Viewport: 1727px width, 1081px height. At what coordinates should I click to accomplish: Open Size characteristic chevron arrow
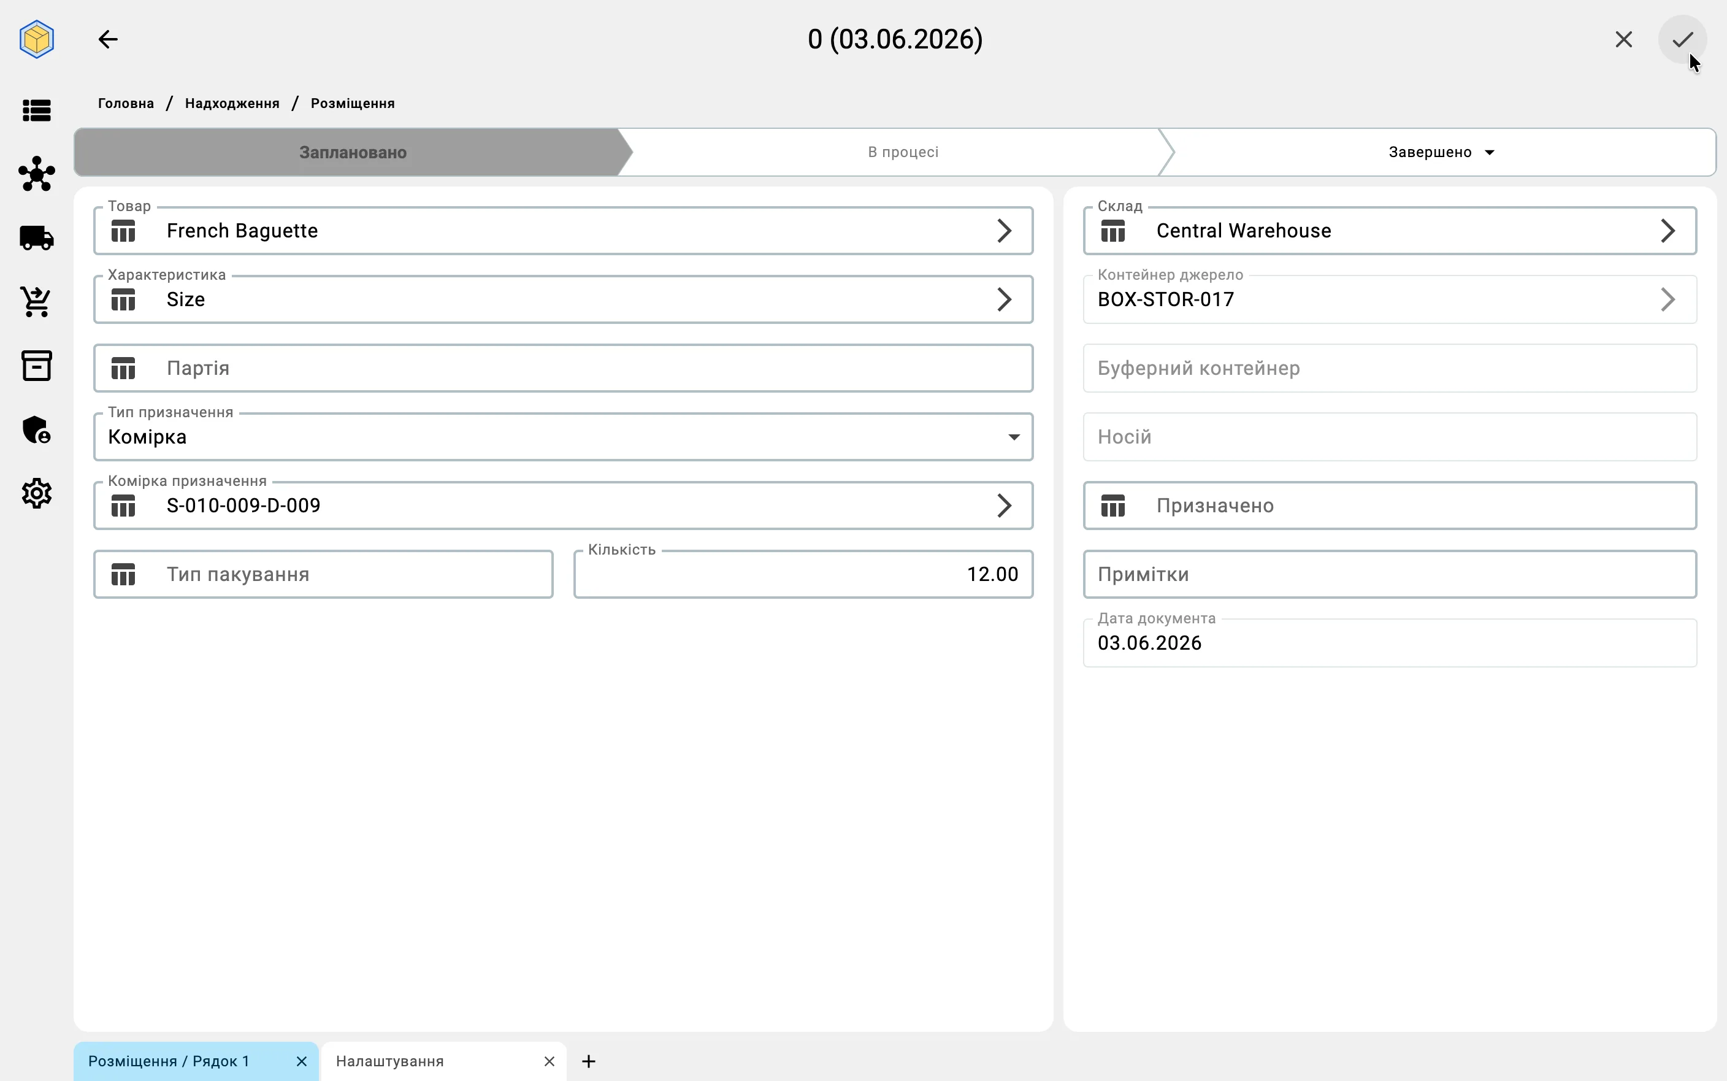[1004, 299]
